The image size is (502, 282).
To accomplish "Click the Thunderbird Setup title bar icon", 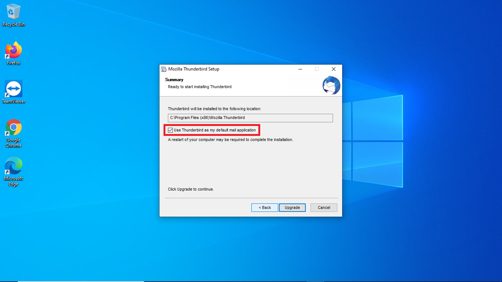I will [x=164, y=69].
